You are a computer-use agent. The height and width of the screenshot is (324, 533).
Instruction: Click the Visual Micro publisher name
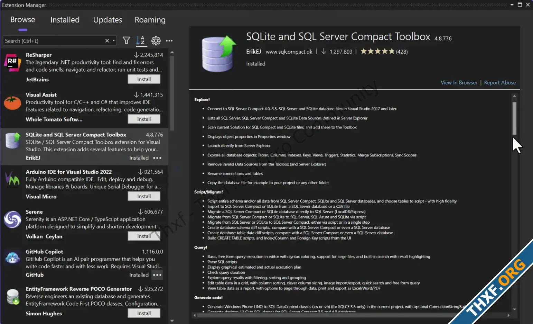click(x=41, y=196)
